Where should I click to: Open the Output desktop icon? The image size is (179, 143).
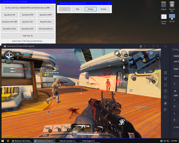coord(164,6)
